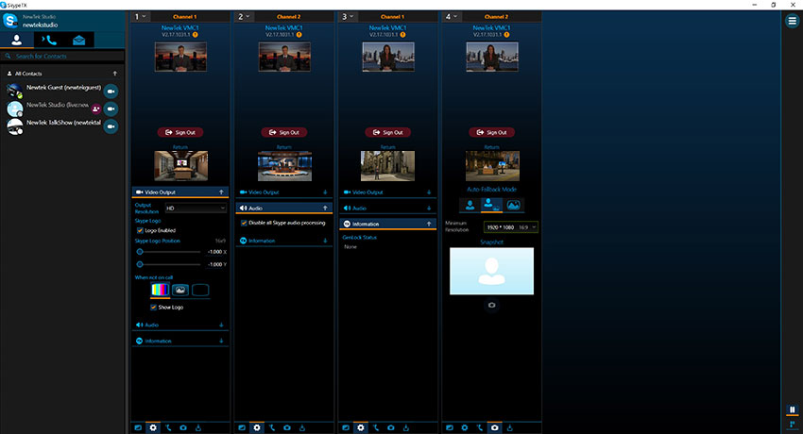803x434 pixels.
Task: Click the add-contact icon beside NewTek Studio
Action: point(96,109)
